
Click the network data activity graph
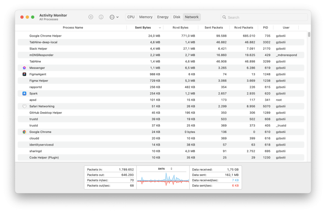pyautogui.click(x=163, y=179)
